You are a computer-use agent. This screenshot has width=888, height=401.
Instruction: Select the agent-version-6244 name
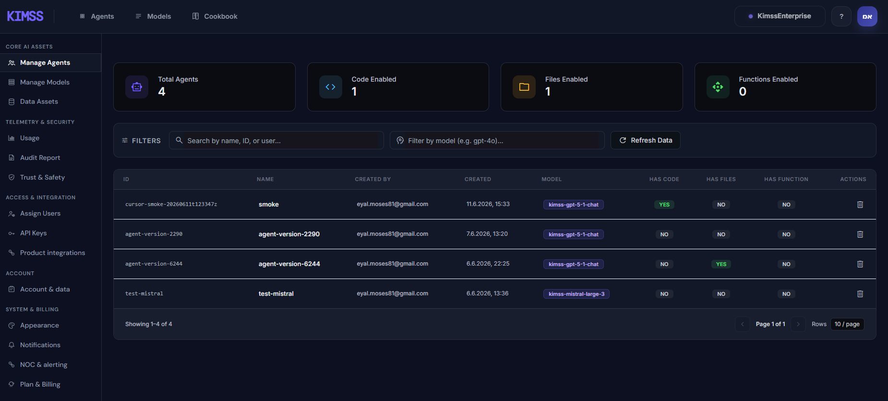tap(289, 264)
